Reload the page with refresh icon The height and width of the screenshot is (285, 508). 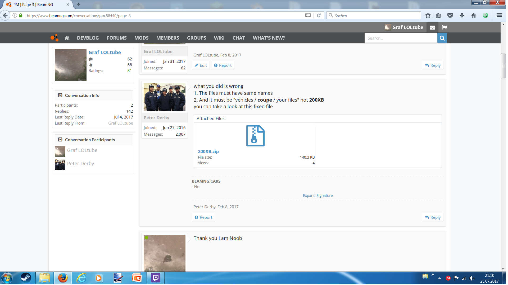tap(319, 16)
